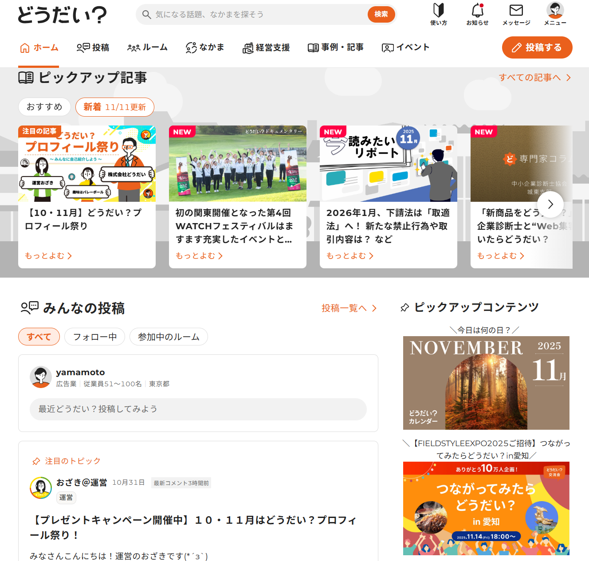Click the magnifier icon in search bar
The height and width of the screenshot is (561, 589).
click(x=146, y=15)
